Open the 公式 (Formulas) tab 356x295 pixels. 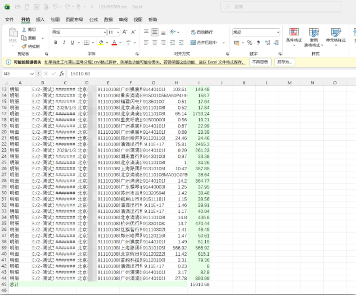tap(93, 19)
